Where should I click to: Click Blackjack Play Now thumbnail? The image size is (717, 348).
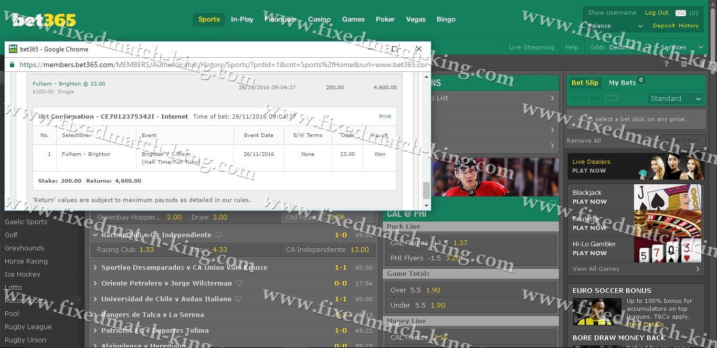[x=668, y=197]
